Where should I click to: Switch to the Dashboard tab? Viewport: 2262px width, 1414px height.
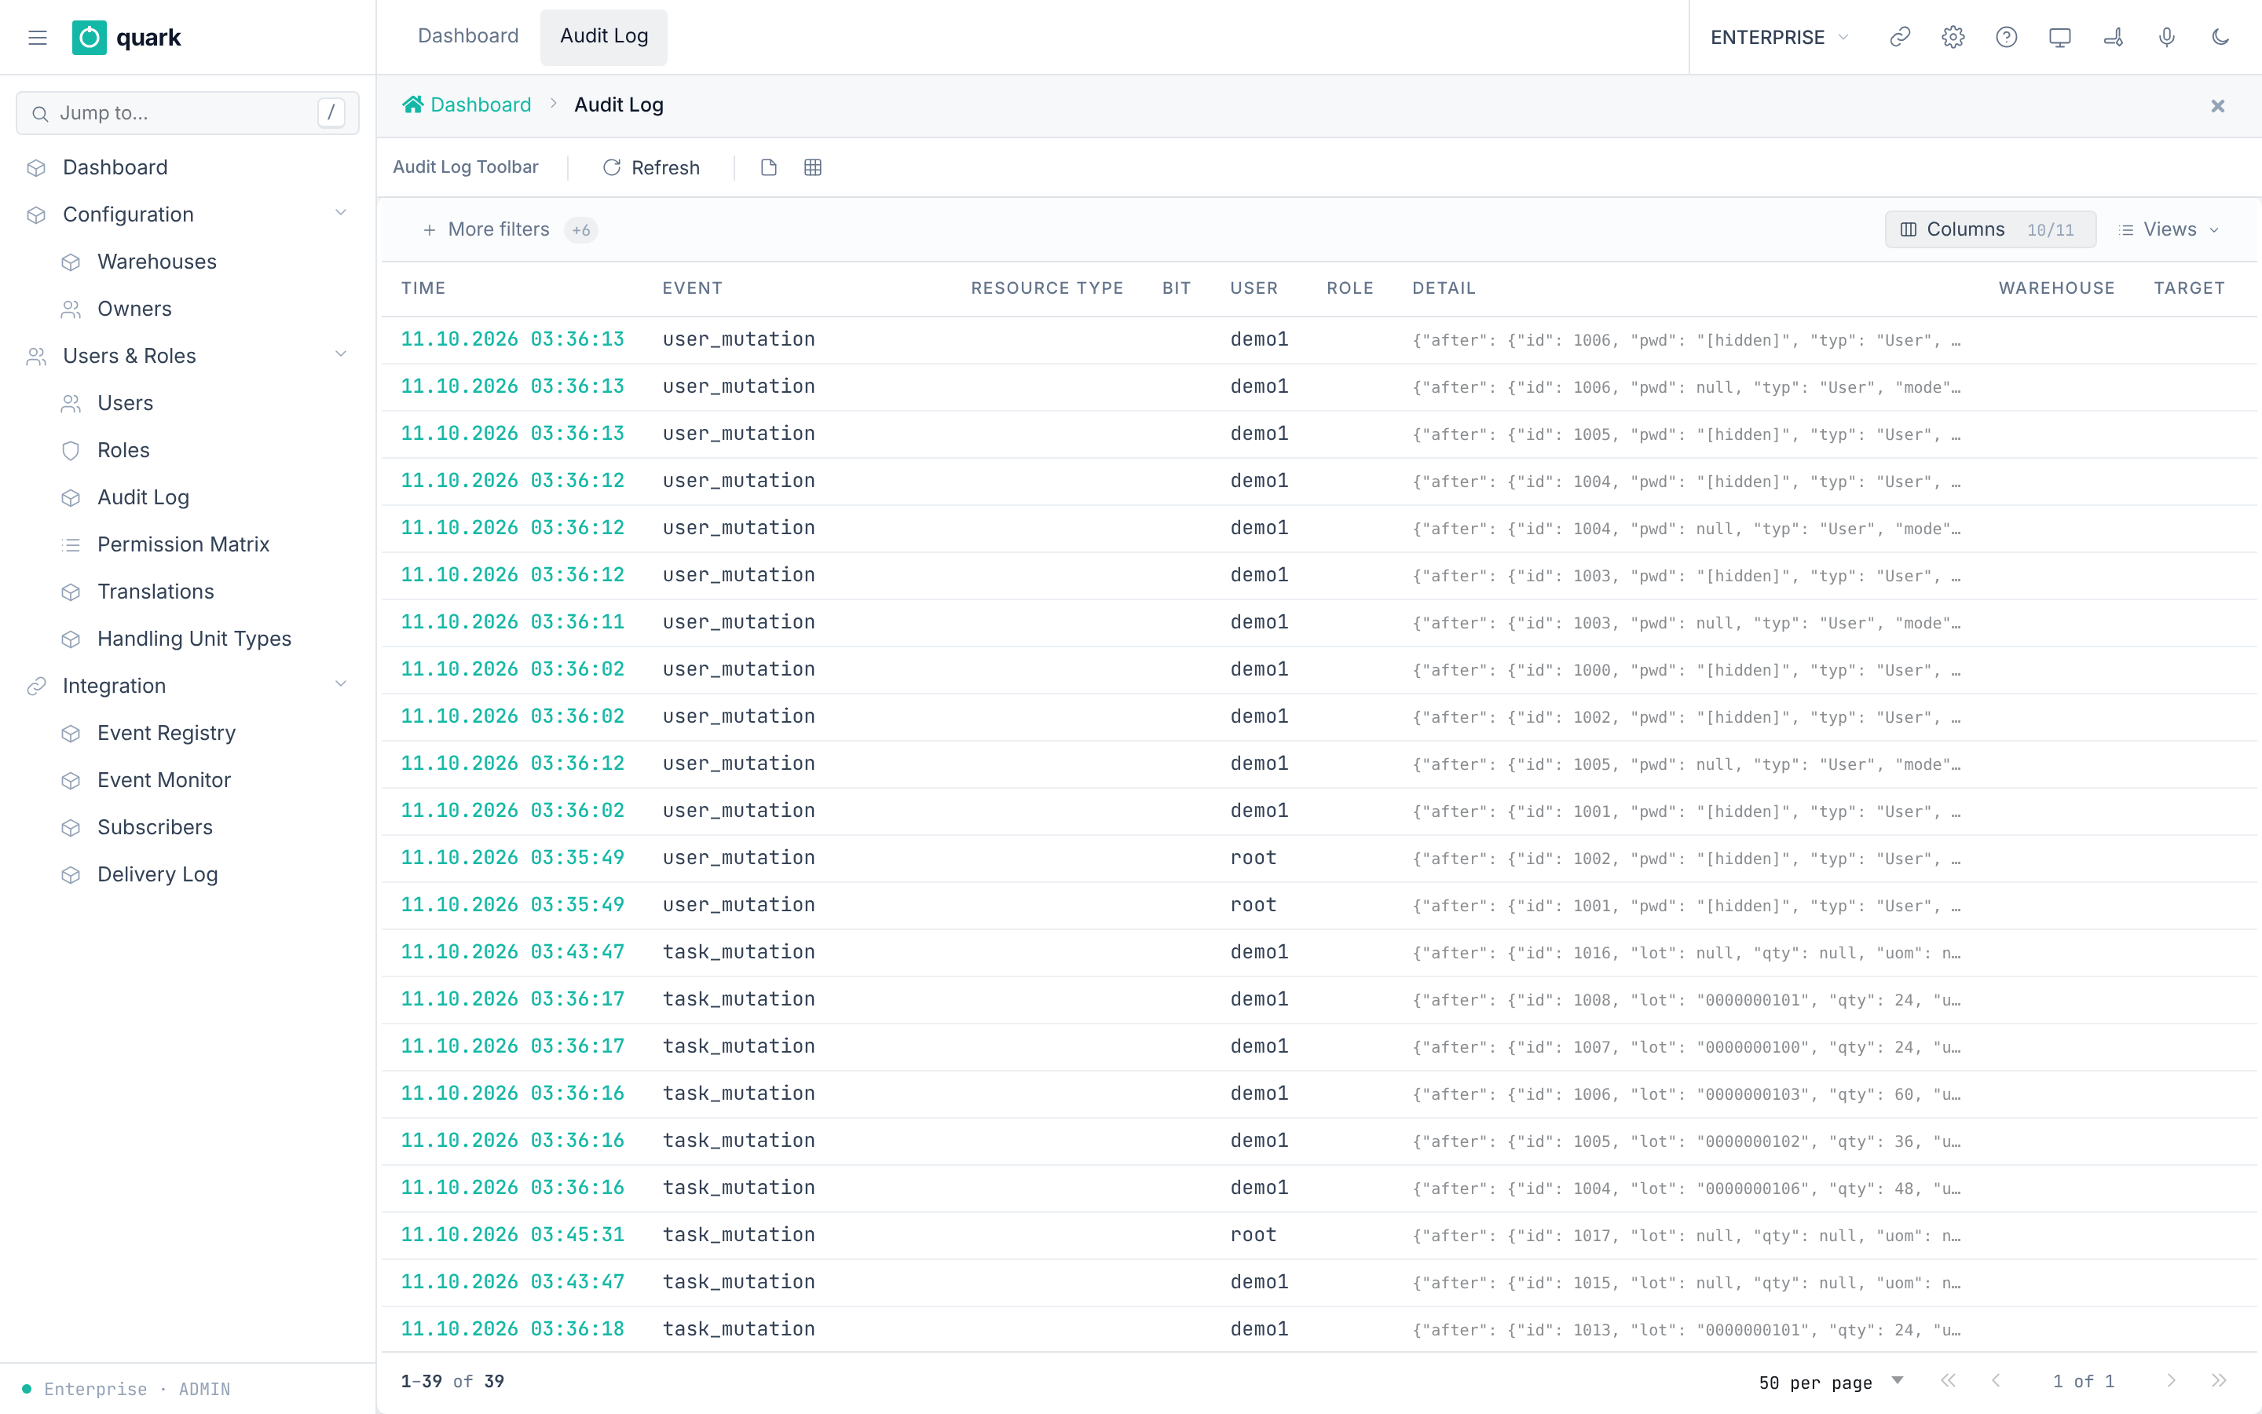click(467, 36)
